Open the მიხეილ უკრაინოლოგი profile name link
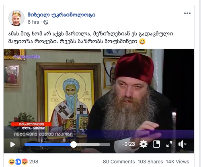The width and height of the screenshot is (201, 167). tap(62, 15)
